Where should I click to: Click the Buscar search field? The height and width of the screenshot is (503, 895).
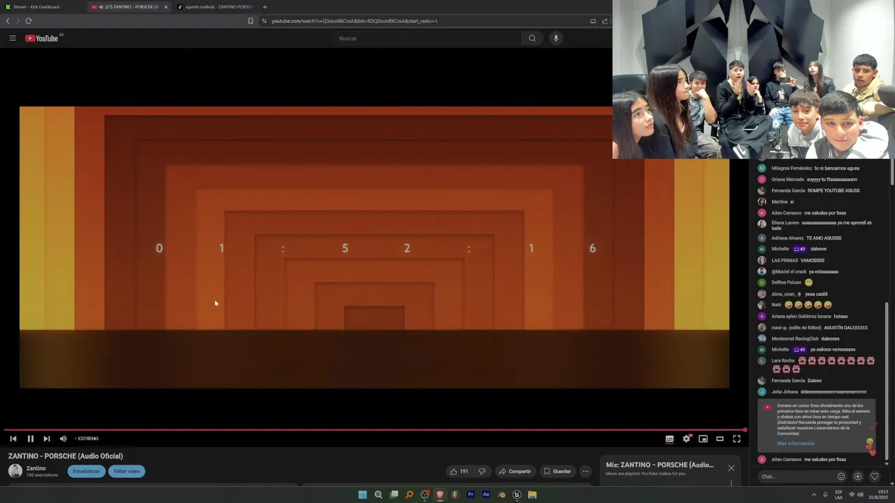tap(427, 38)
